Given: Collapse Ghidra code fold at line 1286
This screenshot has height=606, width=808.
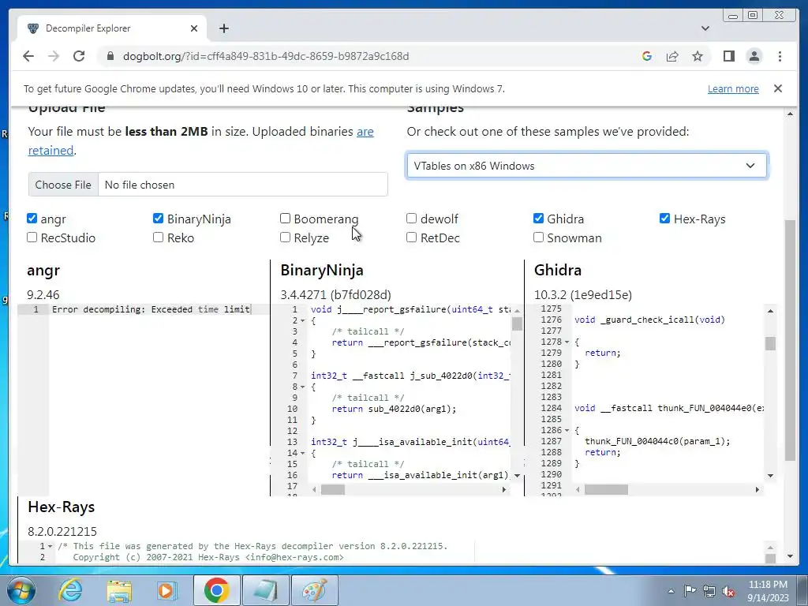Looking at the screenshot, I should [567, 430].
